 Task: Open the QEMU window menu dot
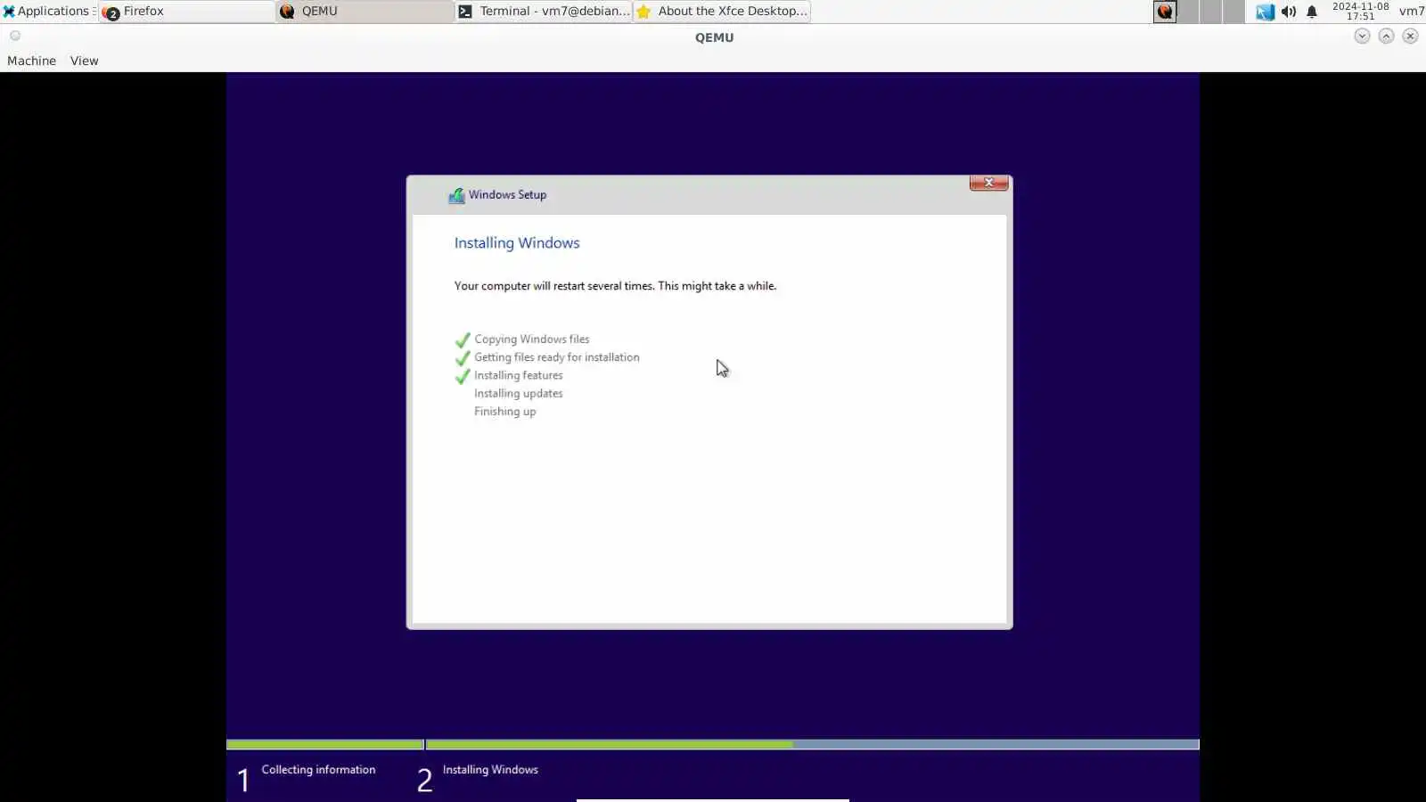coord(15,36)
